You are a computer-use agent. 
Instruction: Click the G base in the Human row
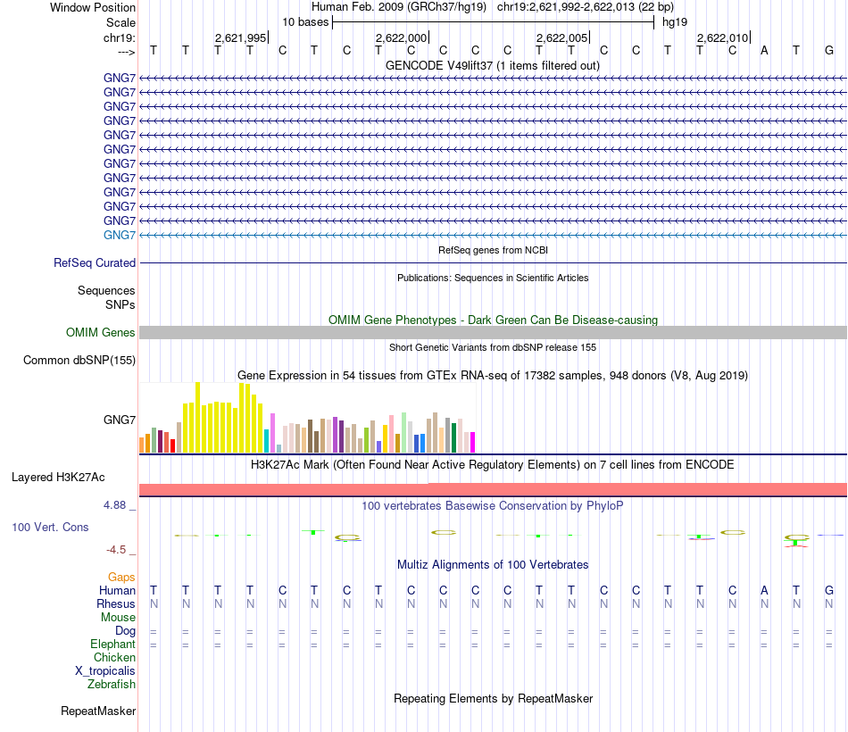click(x=829, y=590)
